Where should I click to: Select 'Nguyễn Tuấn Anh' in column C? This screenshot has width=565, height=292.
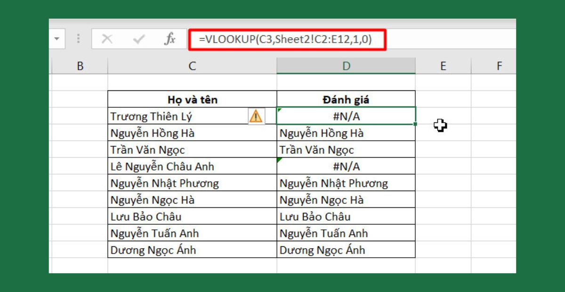click(192, 233)
